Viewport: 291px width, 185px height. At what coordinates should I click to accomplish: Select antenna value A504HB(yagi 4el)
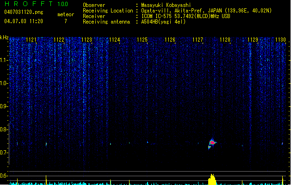(x=163, y=22)
